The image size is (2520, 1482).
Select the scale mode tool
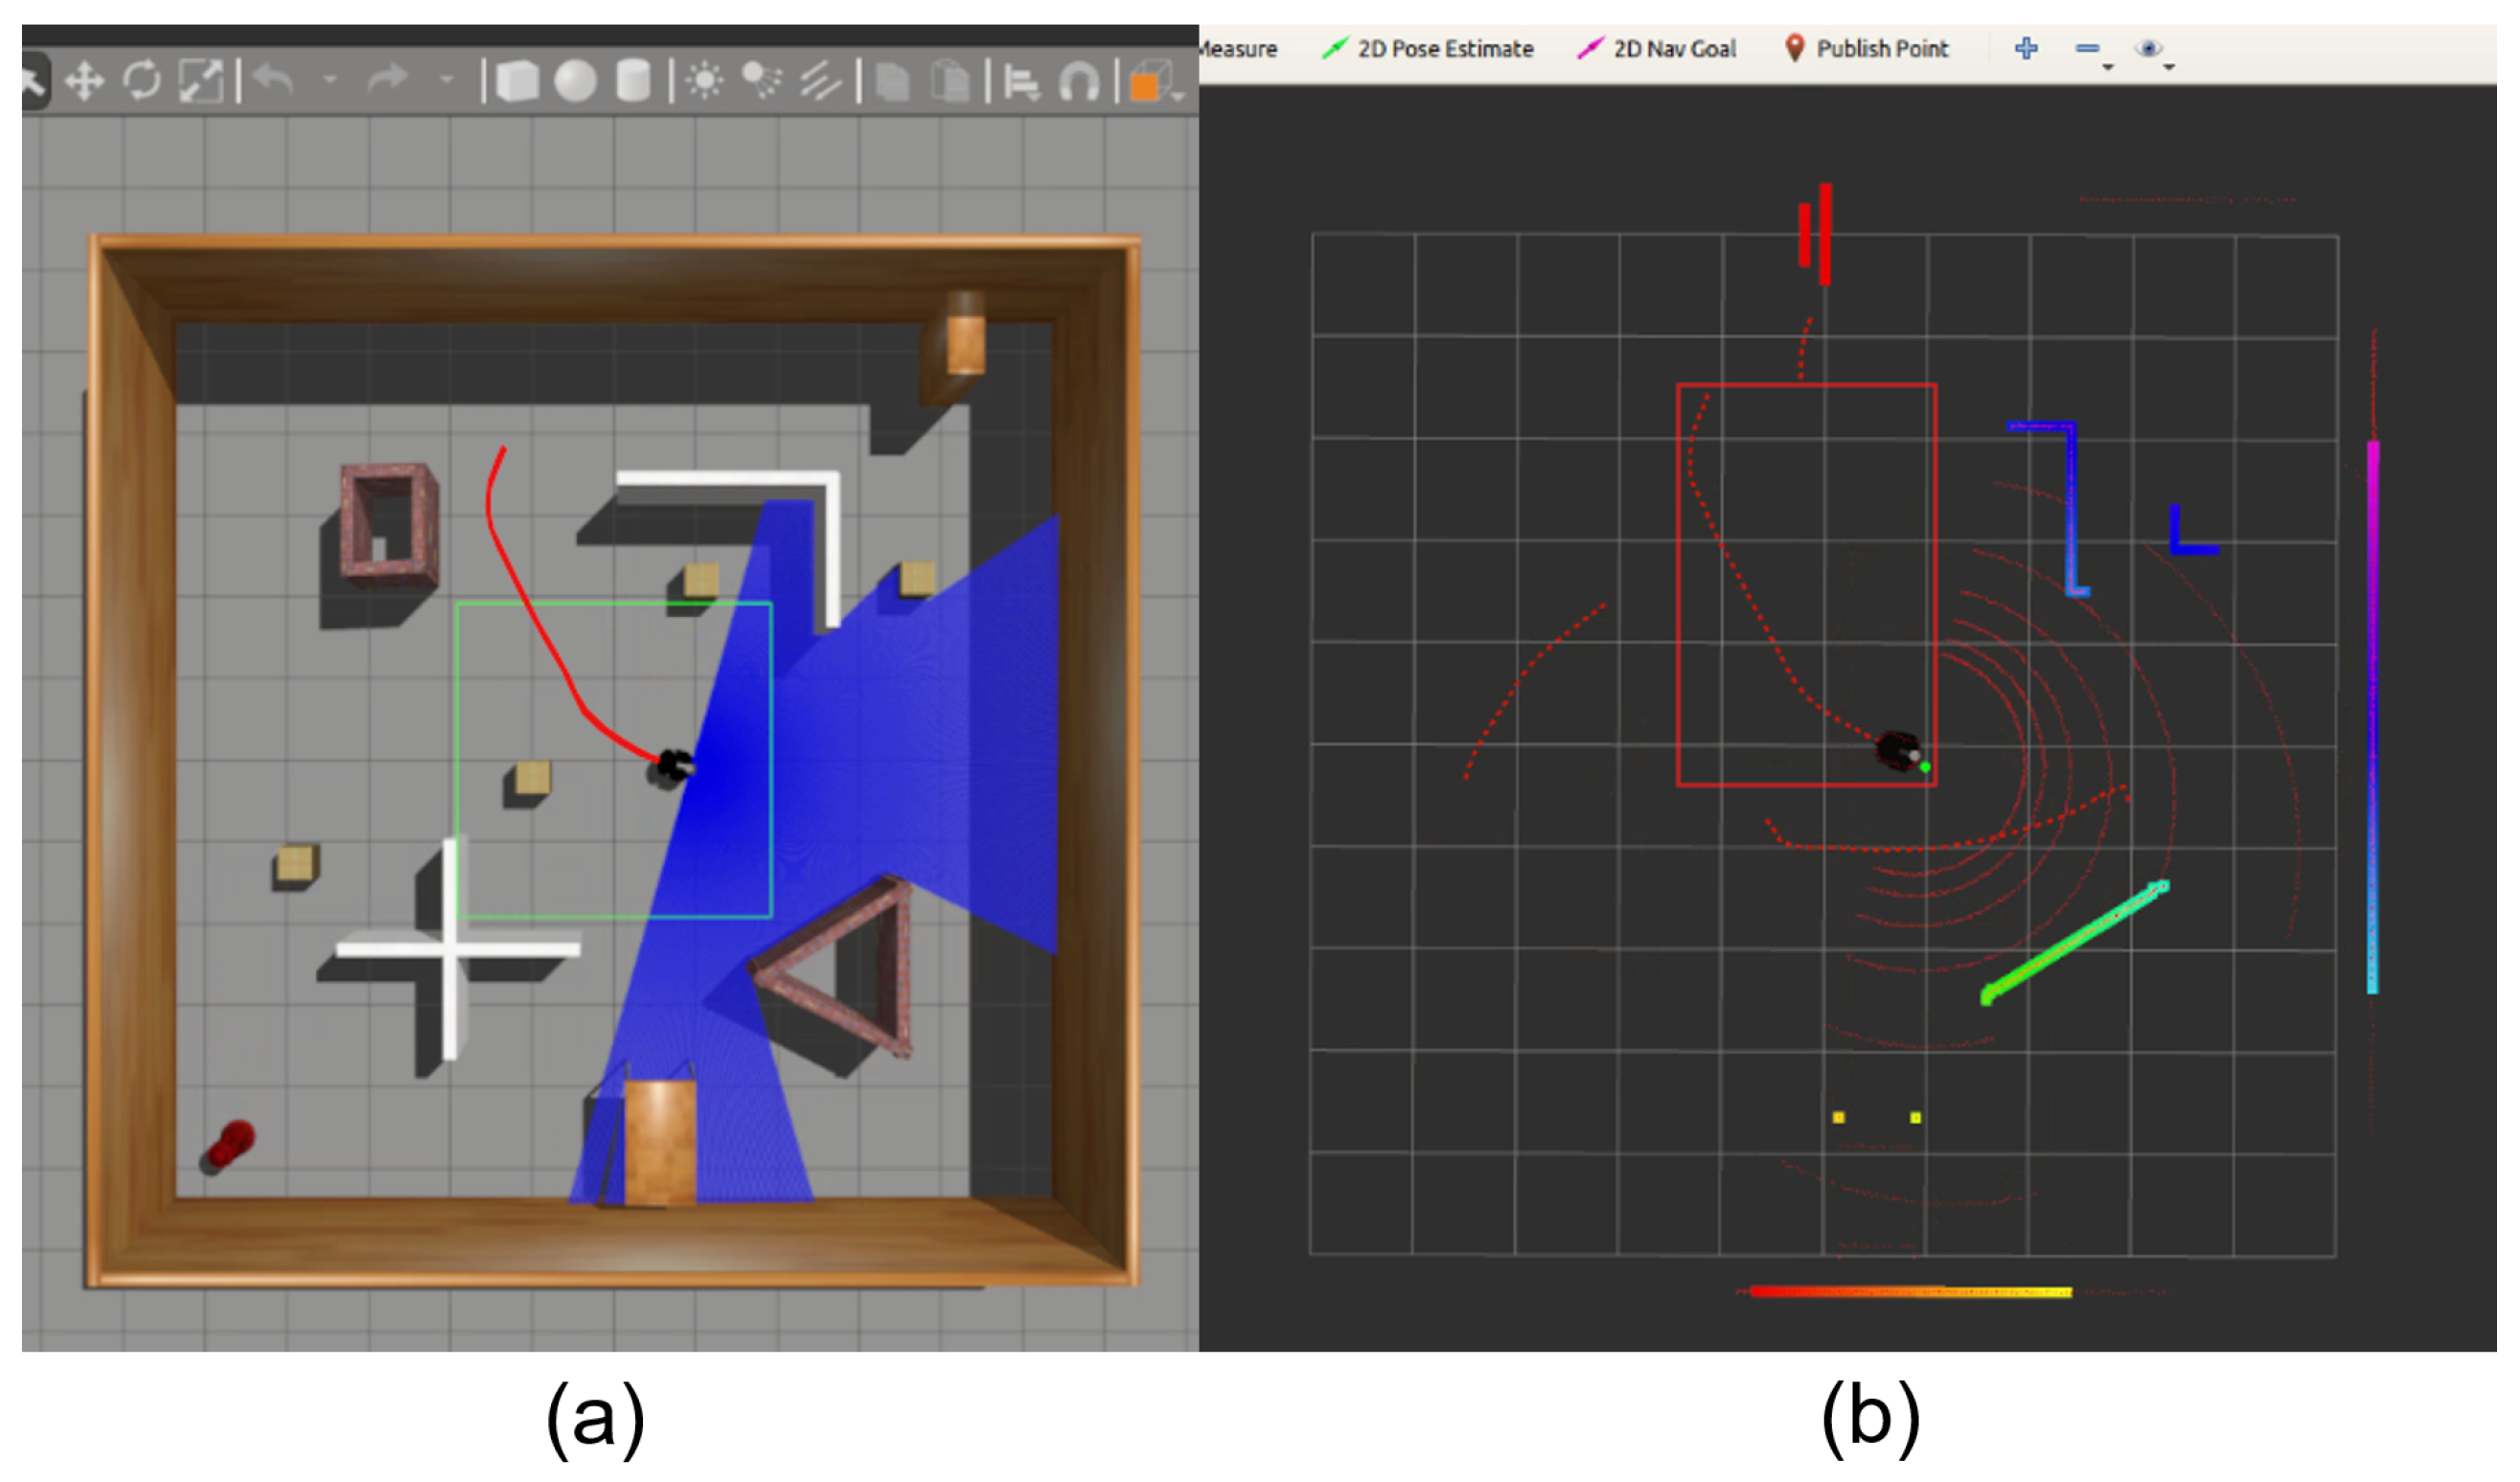click(x=200, y=81)
